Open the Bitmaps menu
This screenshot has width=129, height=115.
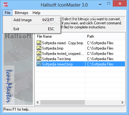[21, 13]
